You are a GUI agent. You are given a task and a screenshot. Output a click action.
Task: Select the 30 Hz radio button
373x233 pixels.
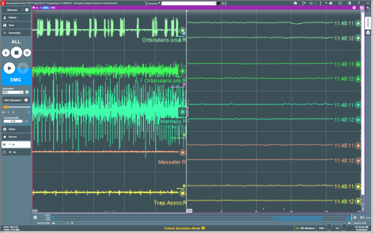click(5, 152)
